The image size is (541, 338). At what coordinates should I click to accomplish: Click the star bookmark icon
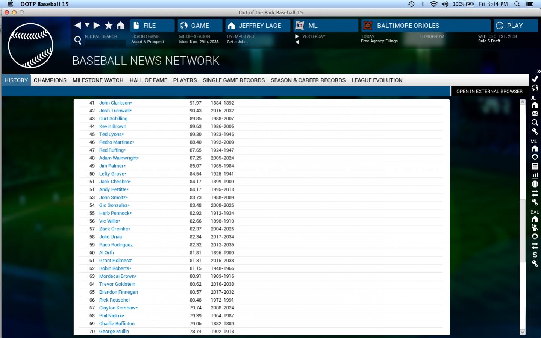coord(109,25)
